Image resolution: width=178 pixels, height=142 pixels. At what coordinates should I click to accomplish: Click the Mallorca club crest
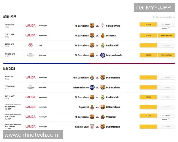pyautogui.click(x=103, y=35)
